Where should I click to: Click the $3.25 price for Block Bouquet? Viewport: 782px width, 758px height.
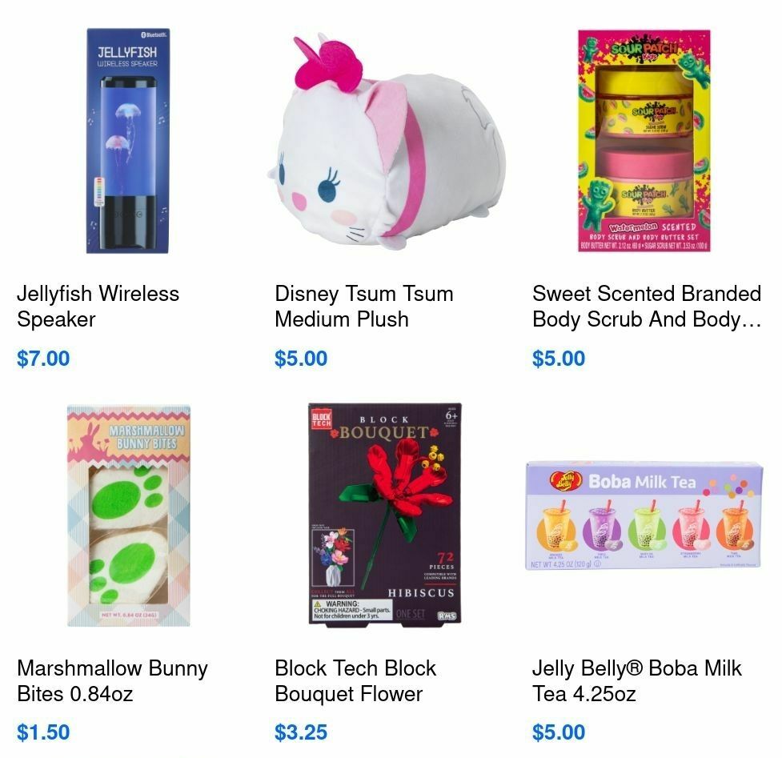point(301,732)
